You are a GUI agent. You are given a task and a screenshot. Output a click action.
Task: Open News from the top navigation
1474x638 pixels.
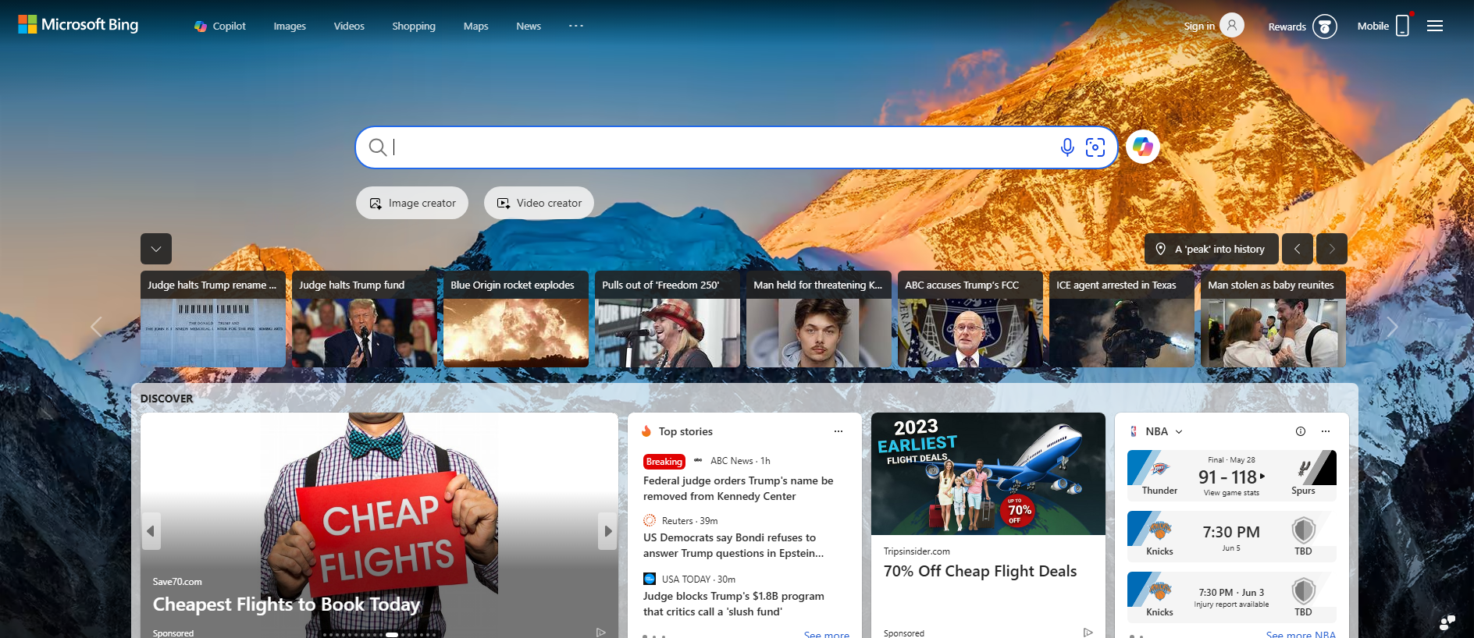tap(529, 26)
